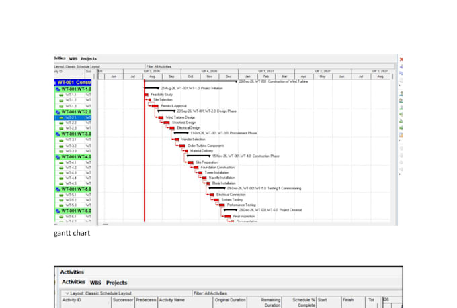Collapse the WT-001.WT-4.0 WBS band
Screen dimensions: 457x308
click(73, 157)
